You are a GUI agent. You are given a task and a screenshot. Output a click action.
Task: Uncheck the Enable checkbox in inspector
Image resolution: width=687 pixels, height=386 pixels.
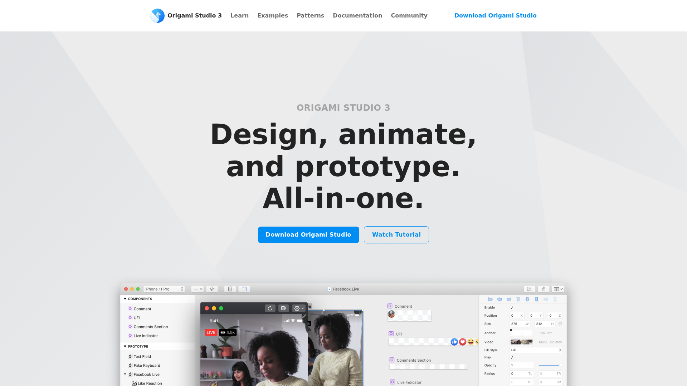tap(512, 308)
